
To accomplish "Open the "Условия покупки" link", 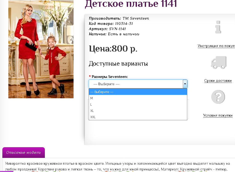I will [218, 115].
